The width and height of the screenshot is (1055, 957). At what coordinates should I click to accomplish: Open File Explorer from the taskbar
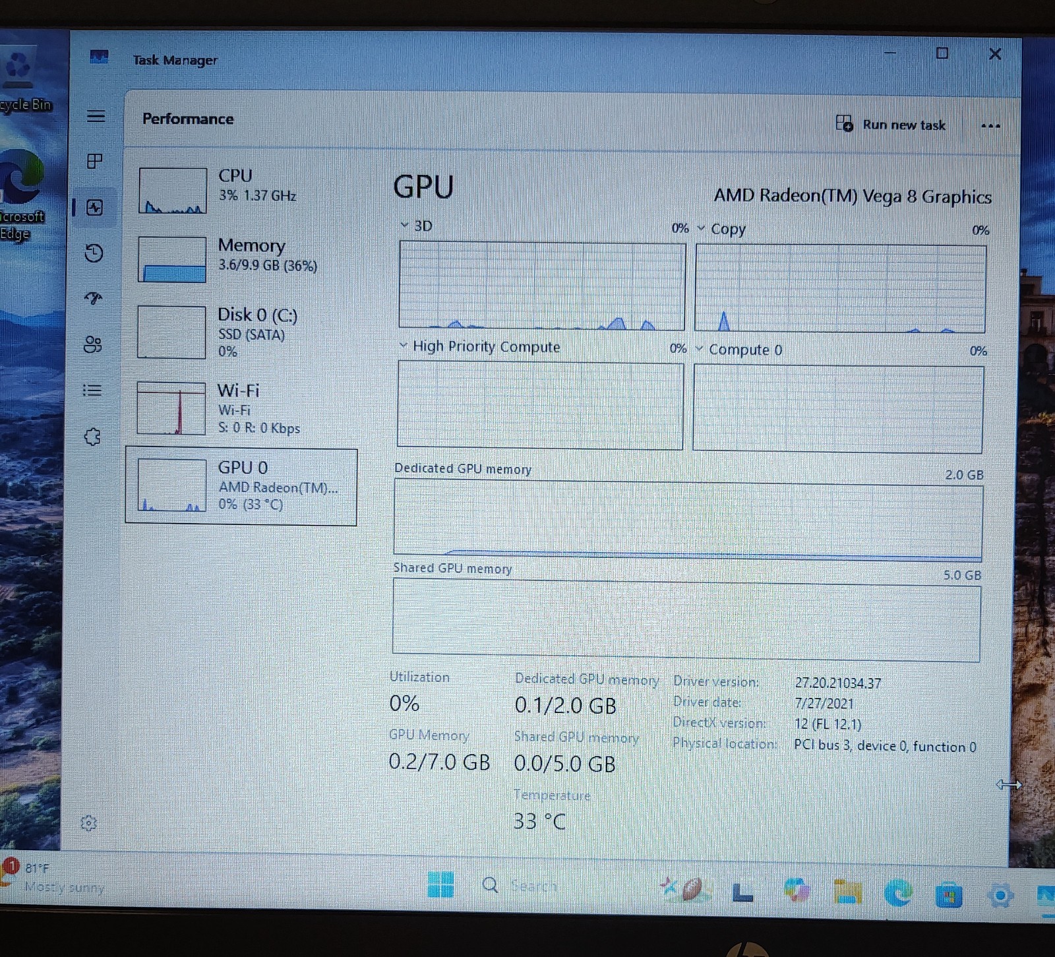coord(847,892)
